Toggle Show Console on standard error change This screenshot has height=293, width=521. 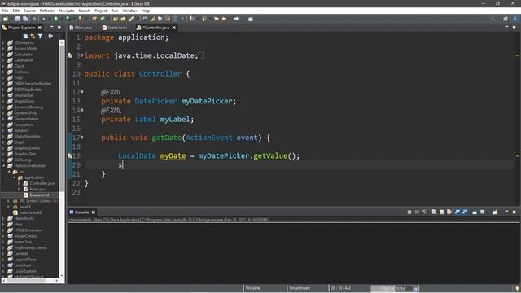465,212
